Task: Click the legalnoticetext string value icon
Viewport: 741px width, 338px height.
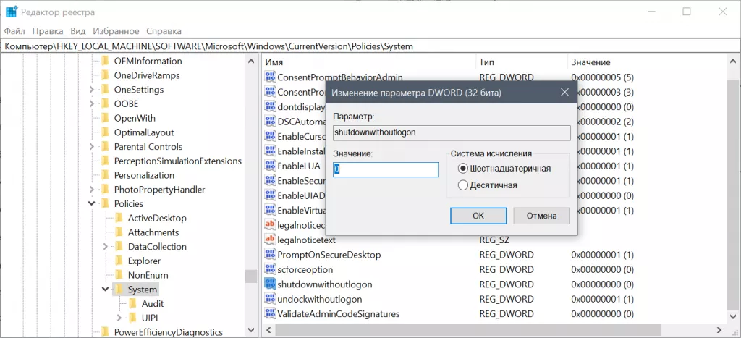Action: [270, 240]
